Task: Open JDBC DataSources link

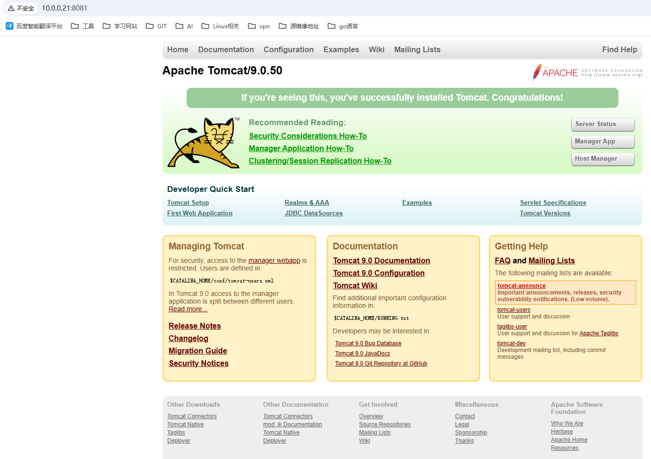Action: (x=314, y=213)
